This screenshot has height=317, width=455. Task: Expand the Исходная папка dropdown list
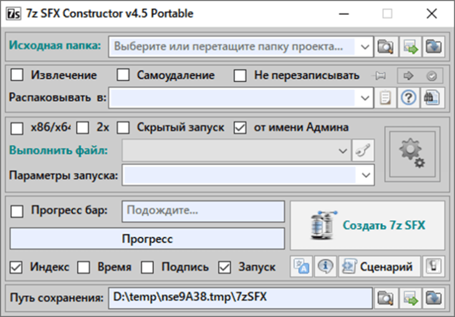tap(365, 47)
